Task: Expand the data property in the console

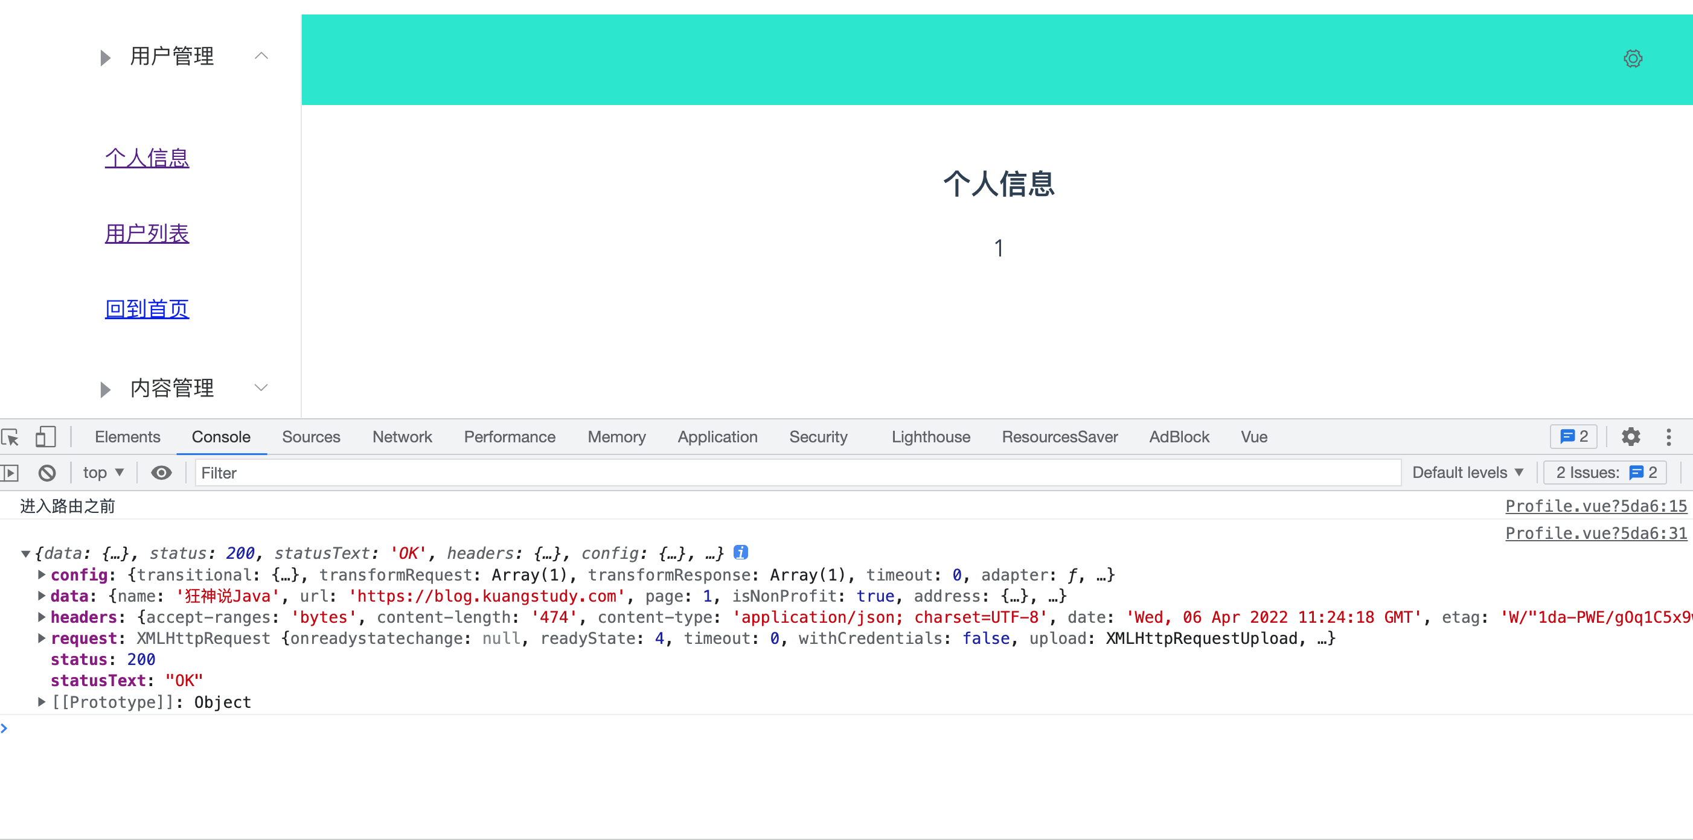Action: [x=42, y=596]
